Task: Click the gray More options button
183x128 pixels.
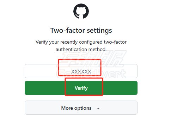Action: [81, 108]
